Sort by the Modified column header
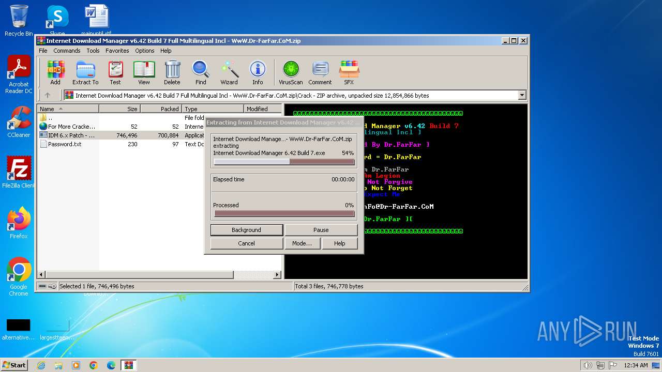 point(263,109)
